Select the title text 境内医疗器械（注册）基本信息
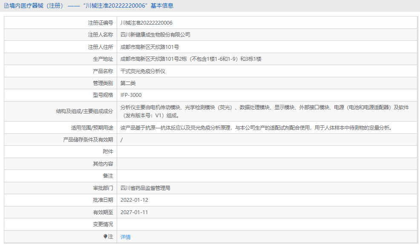This screenshot has width=420, height=246. [x=91, y=6]
